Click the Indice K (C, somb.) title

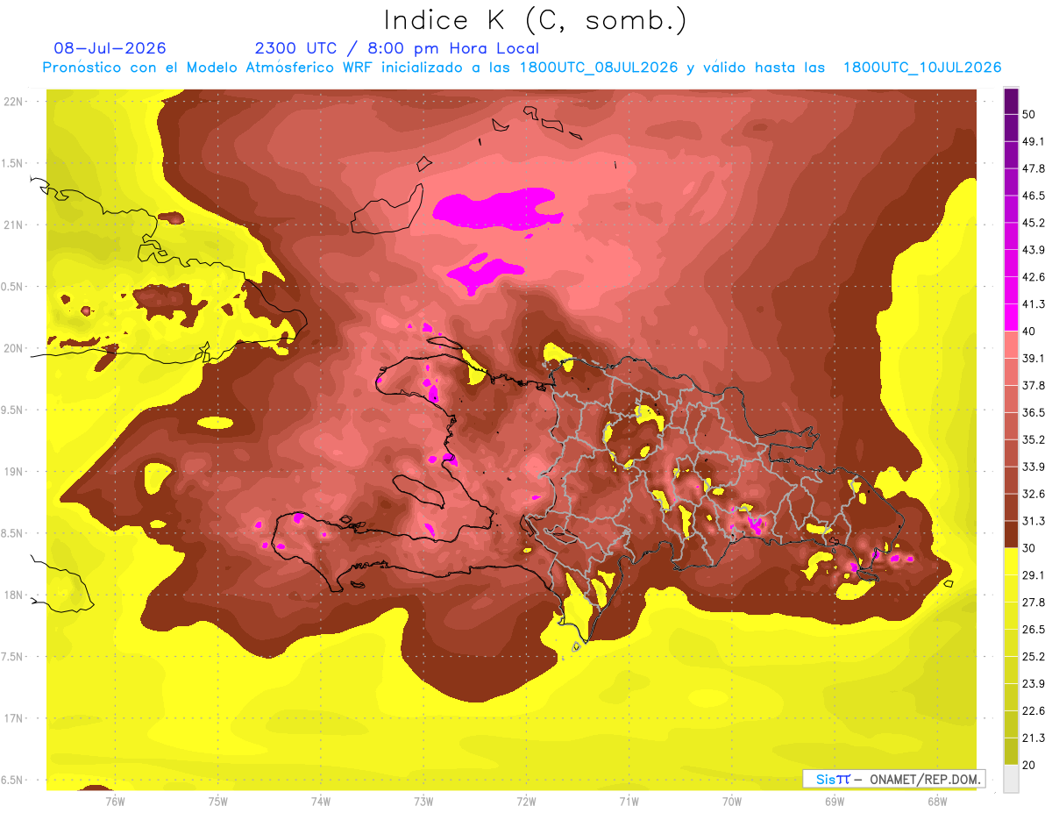click(536, 19)
